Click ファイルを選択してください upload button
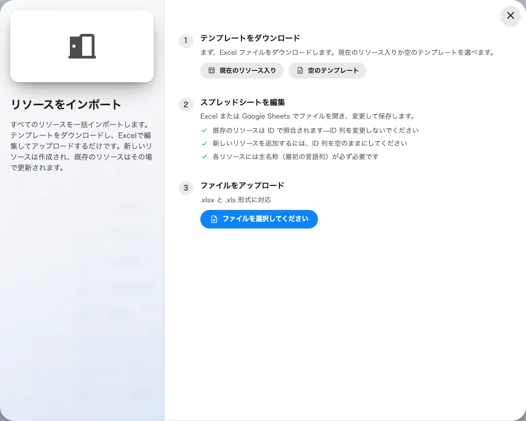Image resolution: width=526 pixels, height=421 pixels. click(259, 219)
